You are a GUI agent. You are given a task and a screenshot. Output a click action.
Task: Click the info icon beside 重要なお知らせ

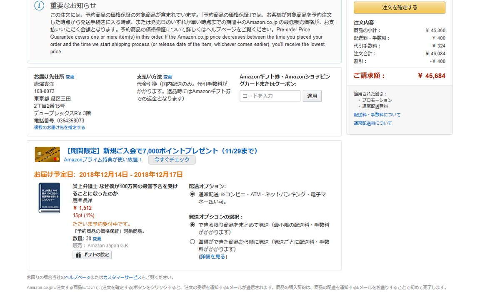(x=39, y=6)
